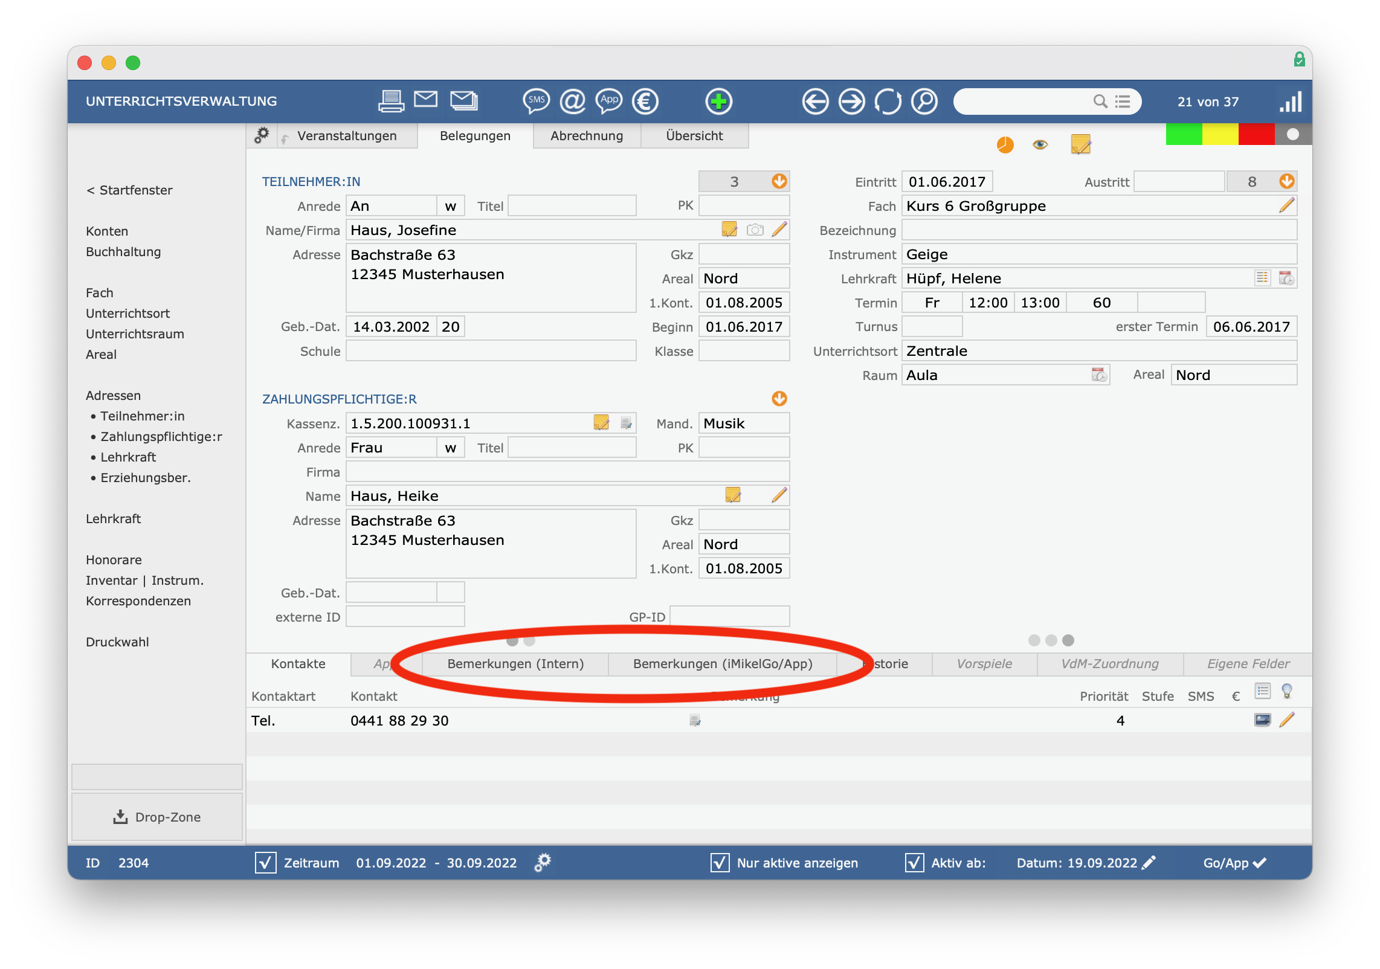
Task: Toggle the Aktiv ab checkbox
Action: click(x=914, y=863)
